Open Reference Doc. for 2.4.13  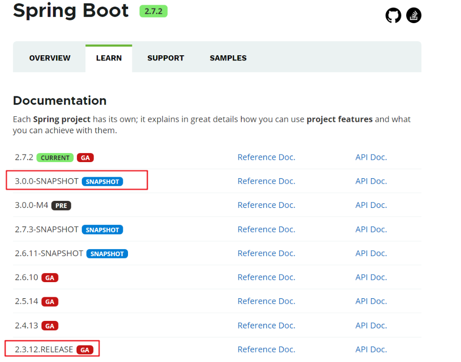(266, 326)
